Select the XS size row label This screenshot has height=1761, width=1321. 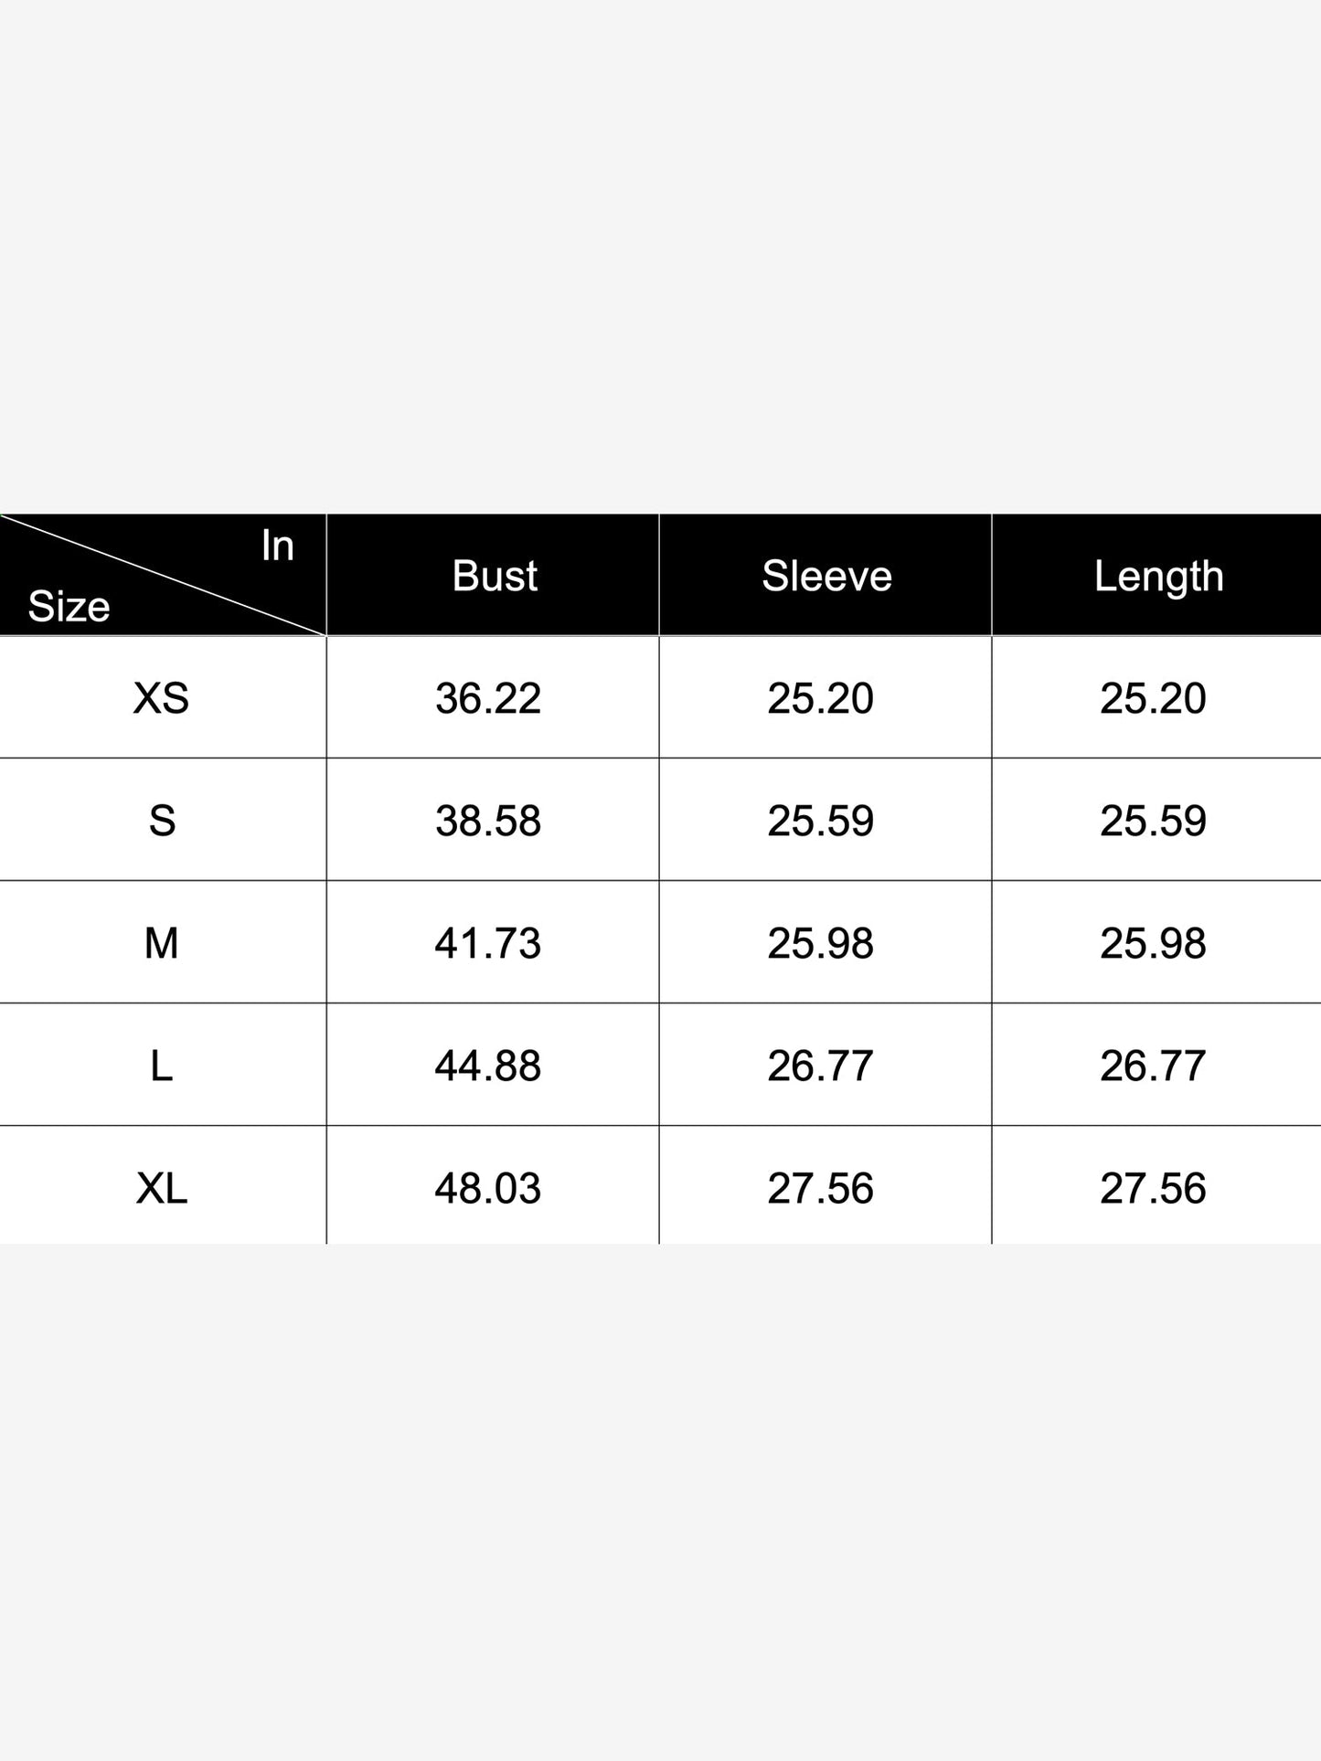click(x=161, y=698)
